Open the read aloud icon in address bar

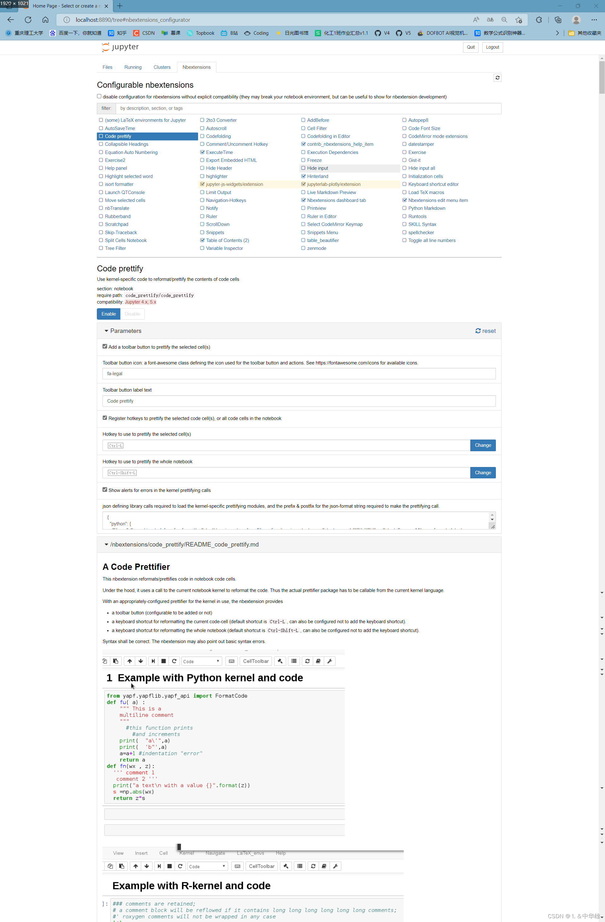pyautogui.click(x=476, y=20)
